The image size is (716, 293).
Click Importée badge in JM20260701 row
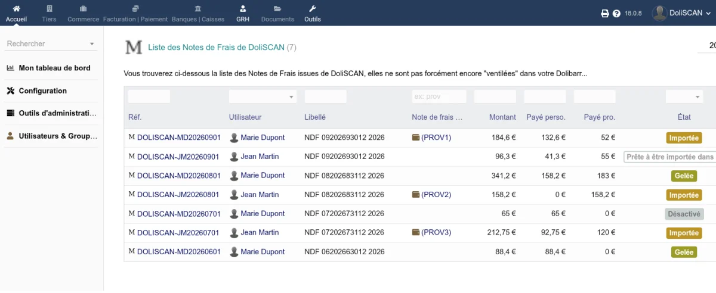click(684, 233)
